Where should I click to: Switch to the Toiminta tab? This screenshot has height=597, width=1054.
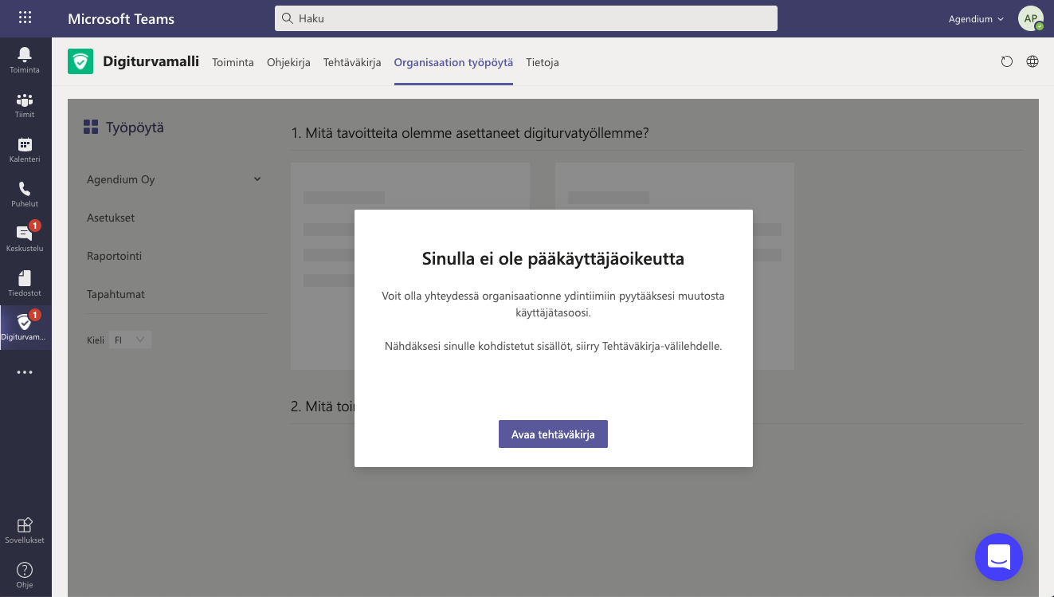pyautogui.click(x=233, y=62)
